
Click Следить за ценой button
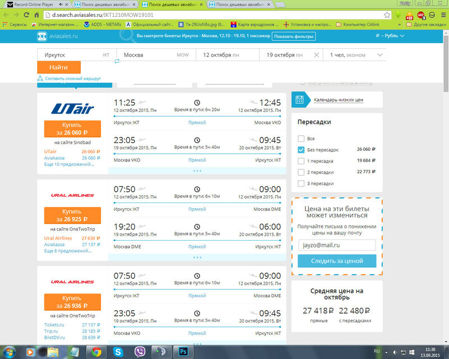pyautogui.click(x=337, y=261)
